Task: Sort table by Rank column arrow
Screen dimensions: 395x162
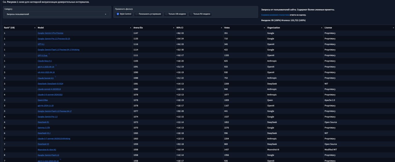Action: pyautogui.click(x=35, y=28)
